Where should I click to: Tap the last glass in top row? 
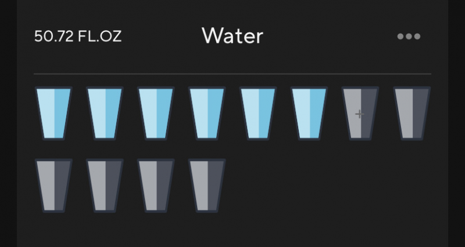click(412, 112)
